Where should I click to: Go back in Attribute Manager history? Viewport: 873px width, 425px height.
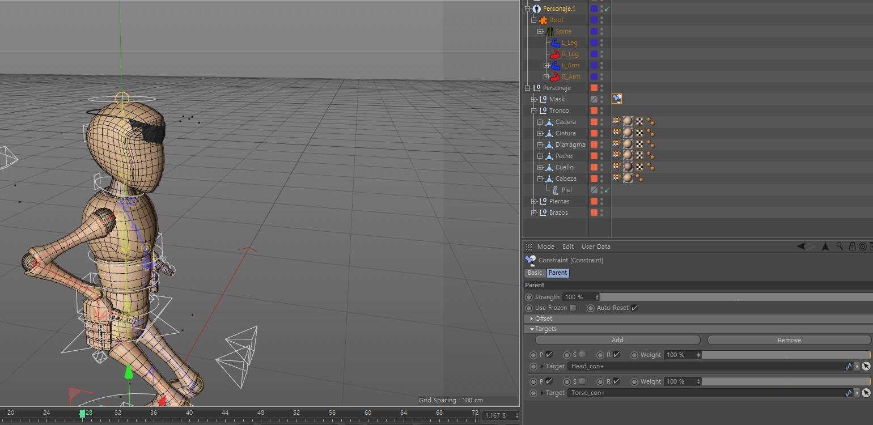802,246
